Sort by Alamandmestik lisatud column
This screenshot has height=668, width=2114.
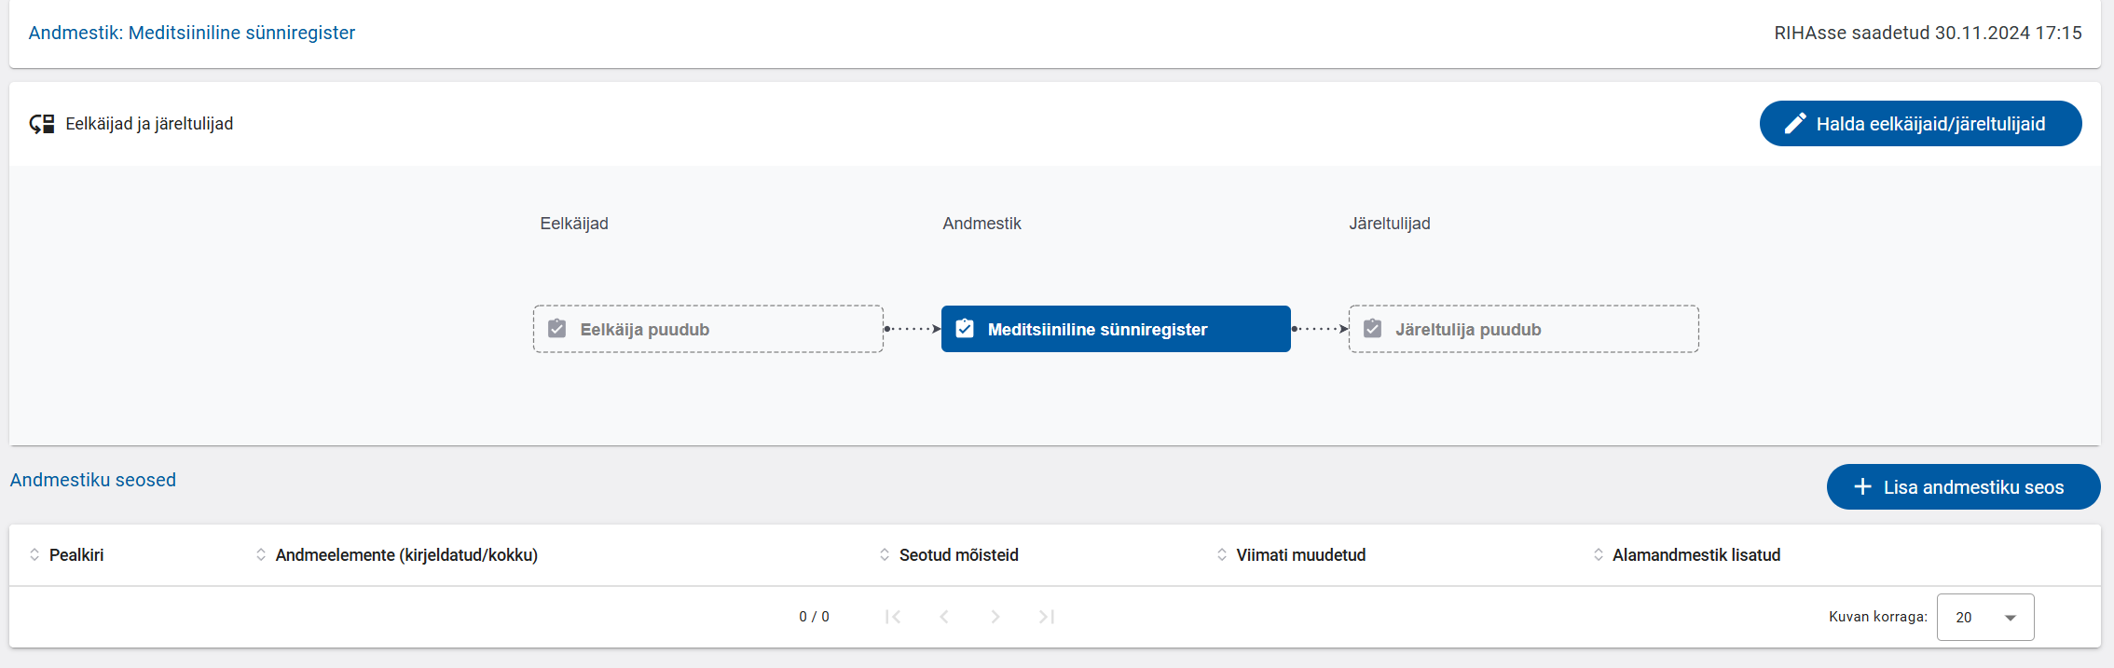click(1695, 555)
